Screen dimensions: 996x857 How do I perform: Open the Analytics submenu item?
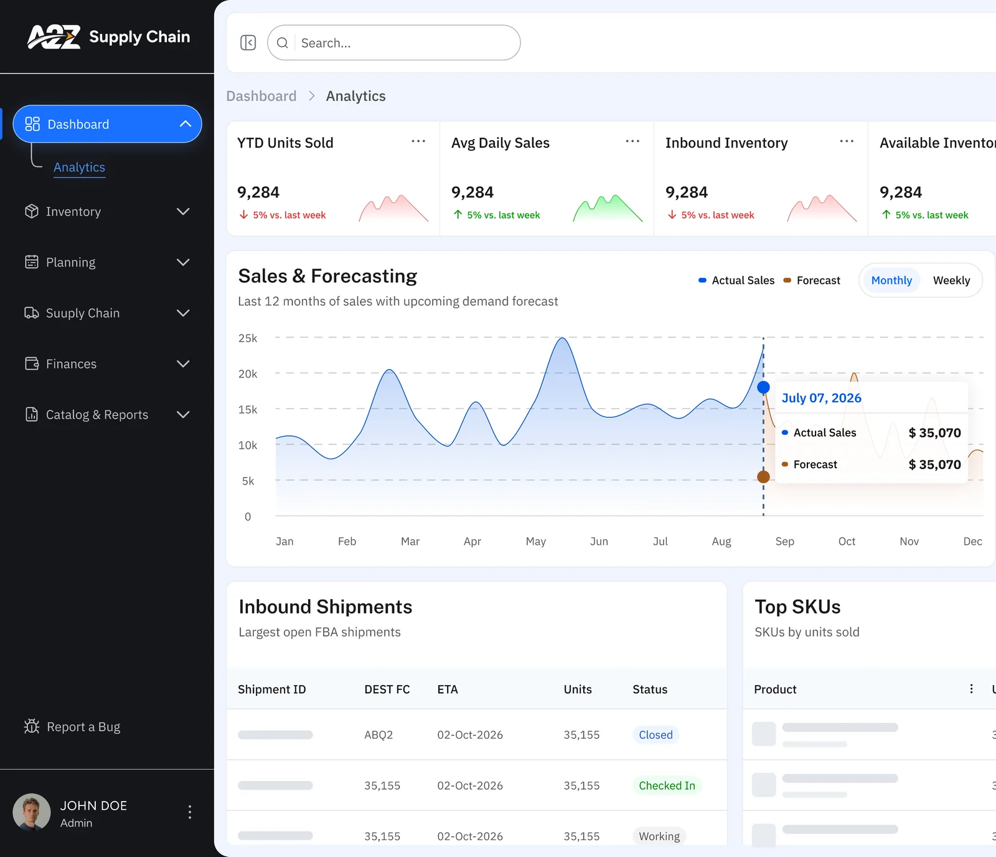pyautogui.click(x=79, y=167)
